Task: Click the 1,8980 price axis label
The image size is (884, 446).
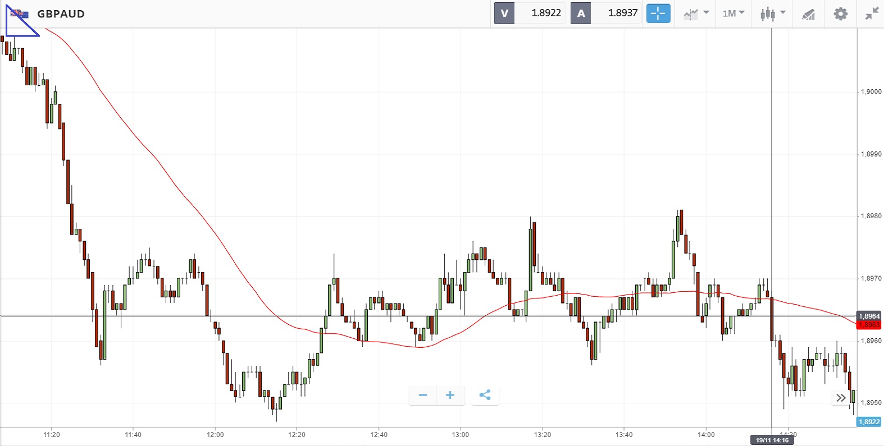Action: click(871, 216)
